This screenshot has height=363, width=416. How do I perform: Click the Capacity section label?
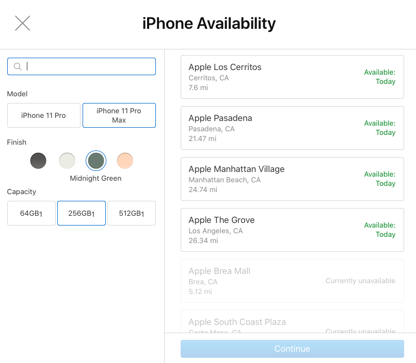click(22, 192)
